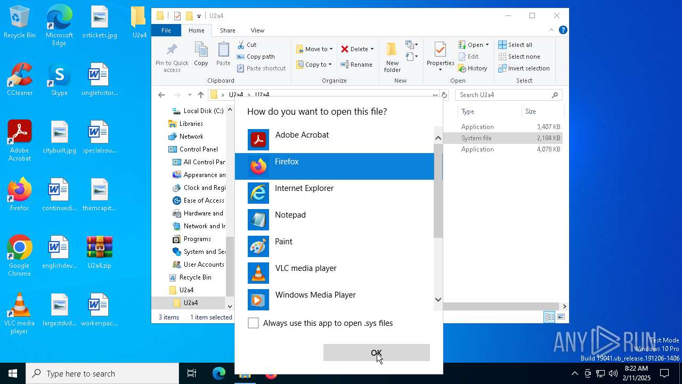Image resolution: width=682 pixels, height=384 pixels.
Task: Click Select all in the ribbon
Action: point(515,45)
